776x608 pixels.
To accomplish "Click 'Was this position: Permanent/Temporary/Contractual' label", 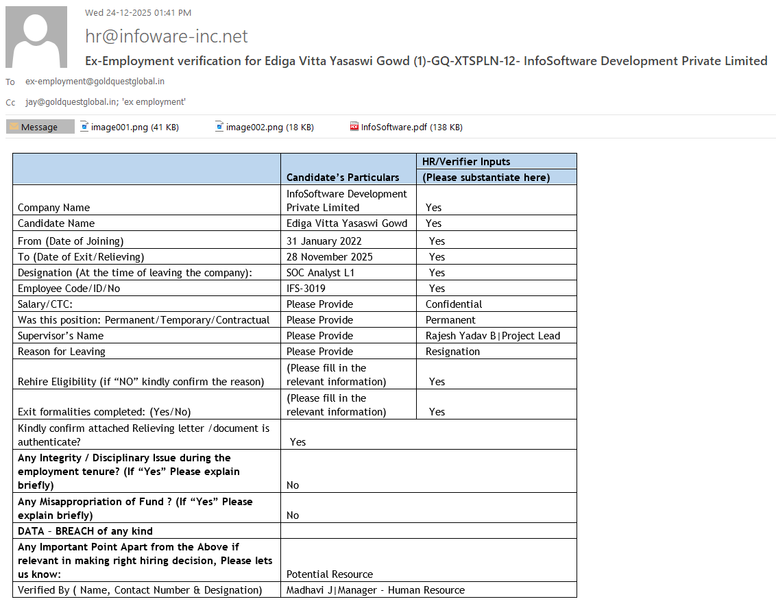I will (x=143, y=320).
